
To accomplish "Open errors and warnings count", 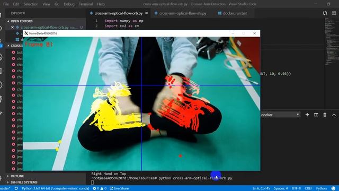I will pyautogui.click(x=100, y=188).
